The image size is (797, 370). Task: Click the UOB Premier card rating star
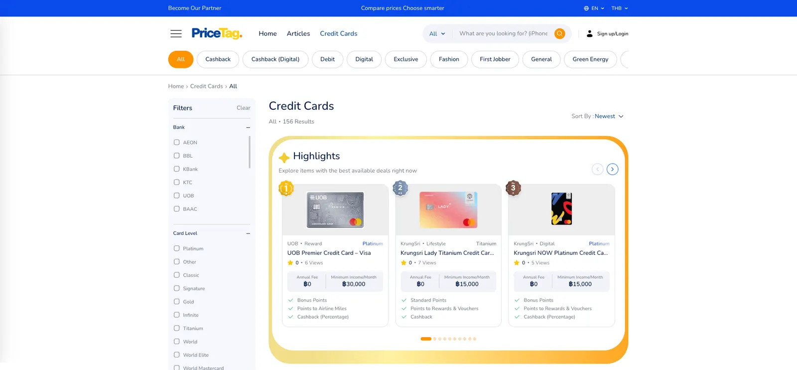(290, 263)
